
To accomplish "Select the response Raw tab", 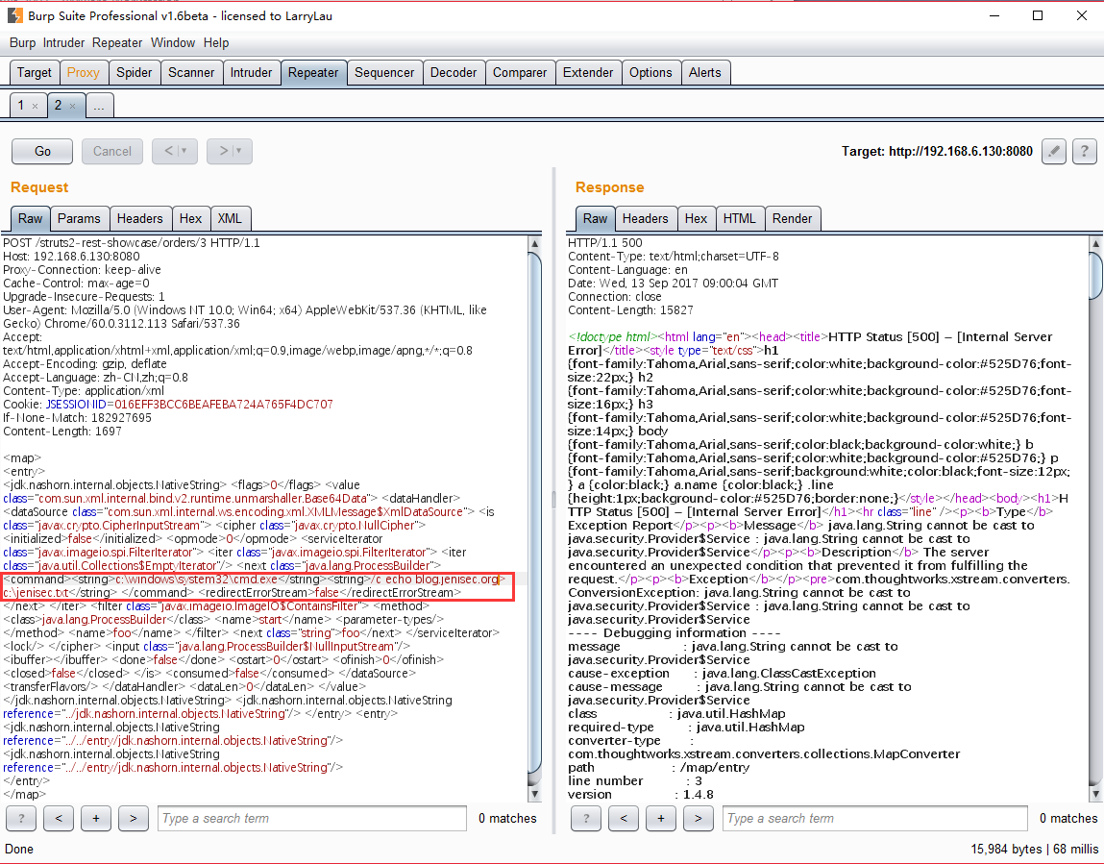I will (595, 218).
